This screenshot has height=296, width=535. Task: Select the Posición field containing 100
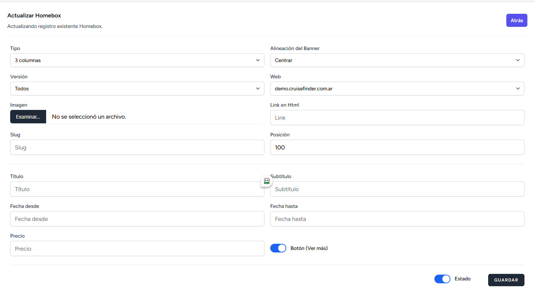pos(397,147)
